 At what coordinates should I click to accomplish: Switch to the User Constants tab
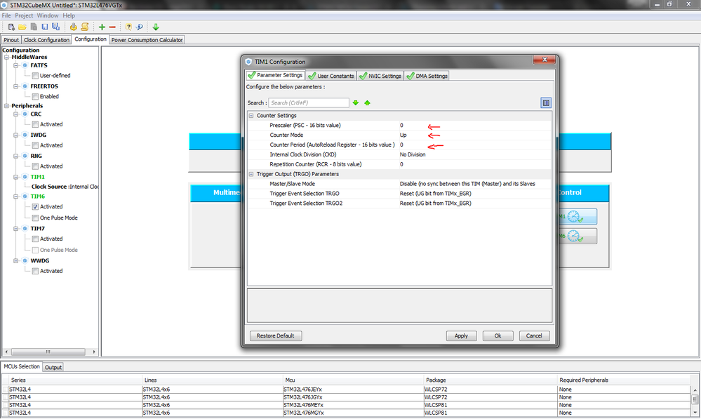coord(331,76)
